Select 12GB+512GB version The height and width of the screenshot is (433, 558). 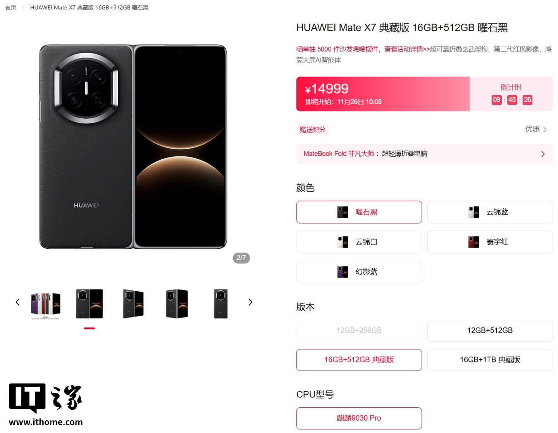click(490, 331)
